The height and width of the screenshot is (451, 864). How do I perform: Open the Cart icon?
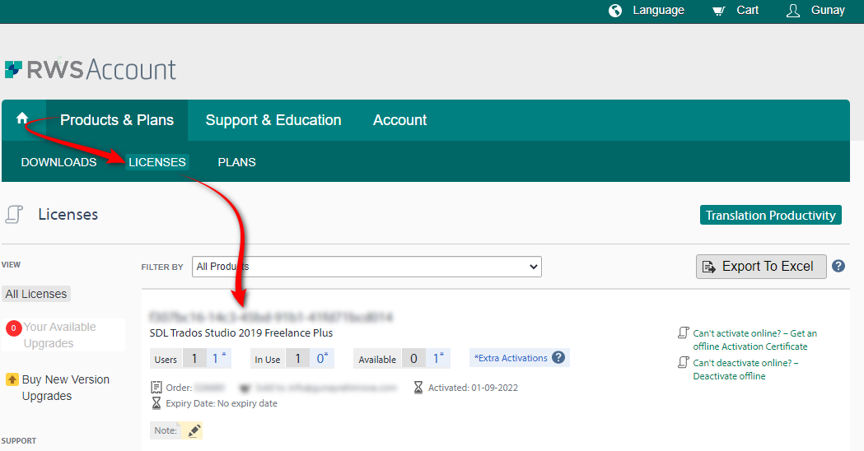tap(718, 11)
